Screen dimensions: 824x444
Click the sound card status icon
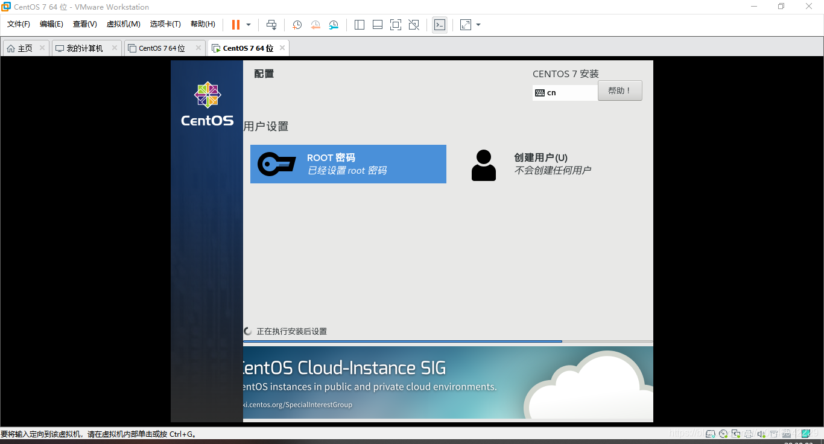tap(761, 434)
